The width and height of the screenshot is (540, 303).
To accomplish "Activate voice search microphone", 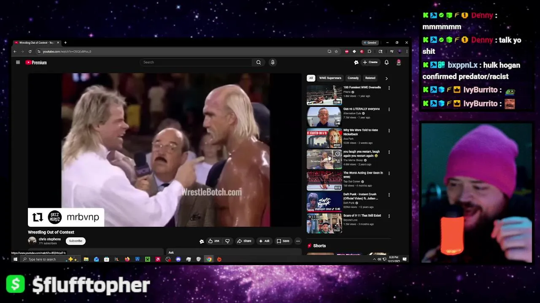I will (273, 62).
